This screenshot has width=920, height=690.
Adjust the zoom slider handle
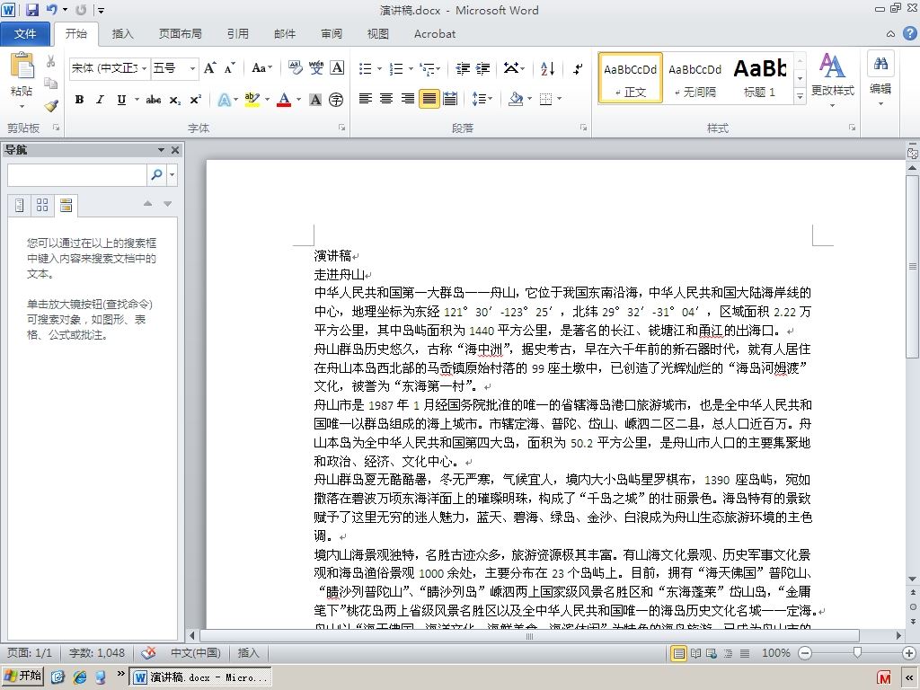pos(857,652)
